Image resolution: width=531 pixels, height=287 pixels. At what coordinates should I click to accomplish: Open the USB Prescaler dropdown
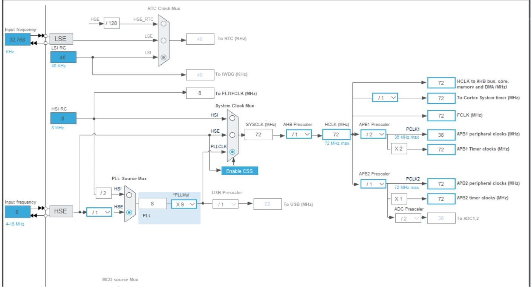pos(225,204)
